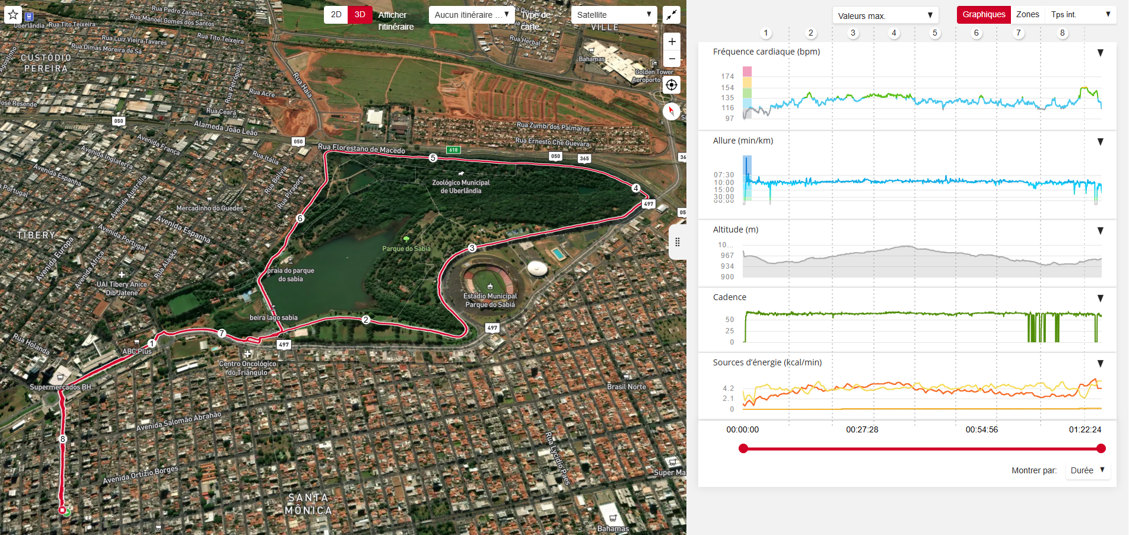Image resolution: width=1129 pixels, height=535 pixels.
Task: Open the Valeurs max. dropdown
Action: pos(886,15)
